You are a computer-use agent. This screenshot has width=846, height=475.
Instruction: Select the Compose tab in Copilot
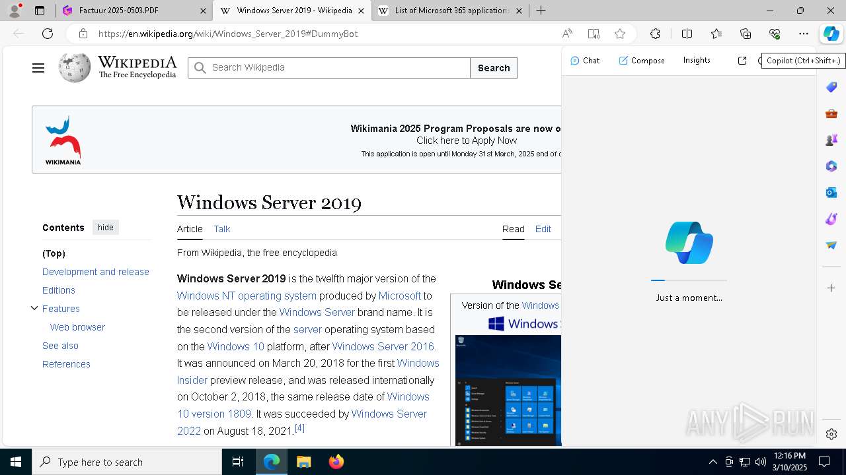pos(642,60)
